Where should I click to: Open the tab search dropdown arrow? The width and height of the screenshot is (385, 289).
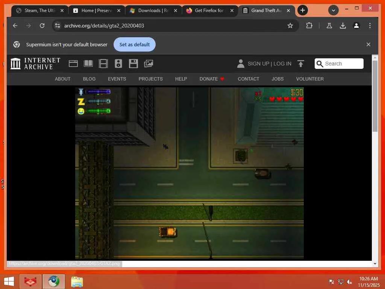[x=333, y=10]
